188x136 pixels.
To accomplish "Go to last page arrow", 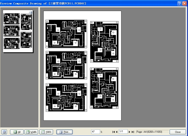I will (x=133, y=132).
